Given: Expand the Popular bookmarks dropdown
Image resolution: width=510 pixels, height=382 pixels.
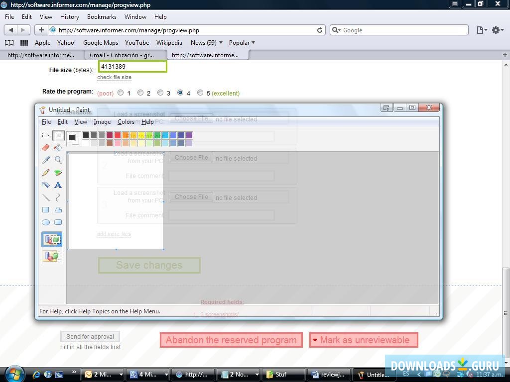Looking at the screenshot, I should click(x=254, y=43).
